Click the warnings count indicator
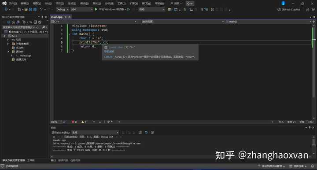Image resolution: width=317 pixels, height=170 pixels. click(84, 122)
